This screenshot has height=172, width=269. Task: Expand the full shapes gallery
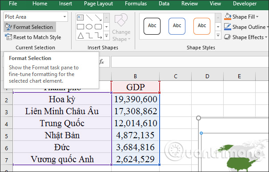[107, 36]
